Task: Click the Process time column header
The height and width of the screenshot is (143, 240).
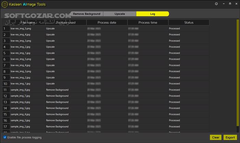Action: [x=148, y=23]
